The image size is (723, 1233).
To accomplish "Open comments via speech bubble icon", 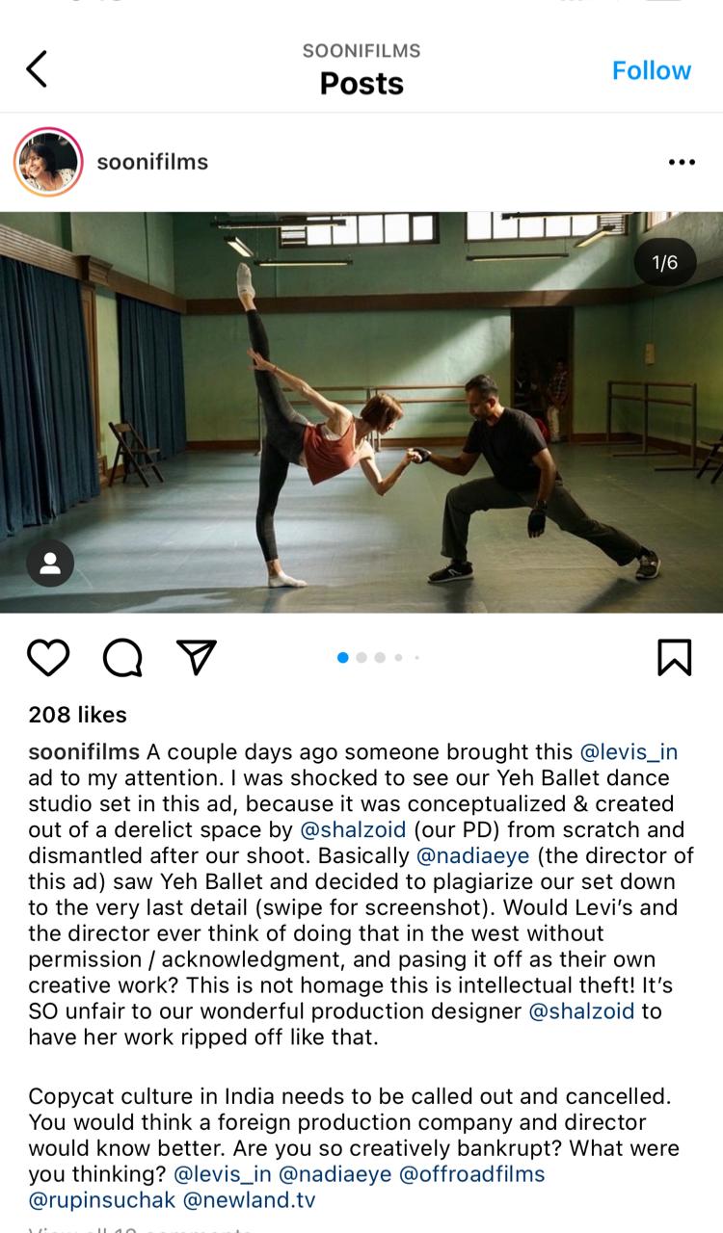I will coord(122,658).
